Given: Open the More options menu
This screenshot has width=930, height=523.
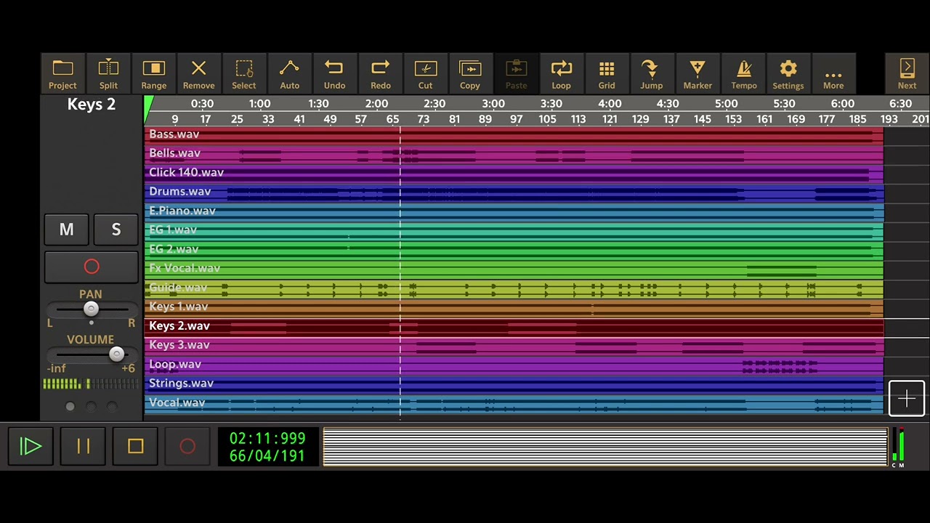Looking at the screenshot, I should pyautogui.click(x=833, y=74).
